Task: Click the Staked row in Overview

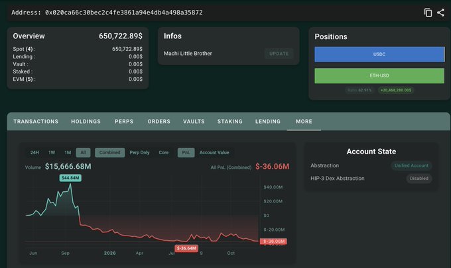Action: point(78,71)
